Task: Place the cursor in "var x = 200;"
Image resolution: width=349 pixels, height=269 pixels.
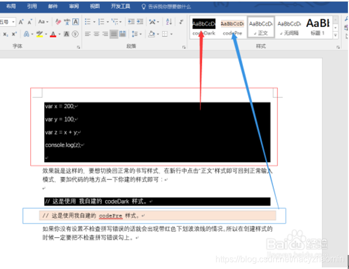Action: [x=60, y=106]
